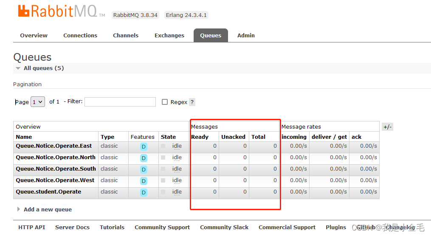The height and width of the screenshot is (236, 431).
Task: Open the Queue.Notice.Operate.East queue
Action: tap(54, 146)
